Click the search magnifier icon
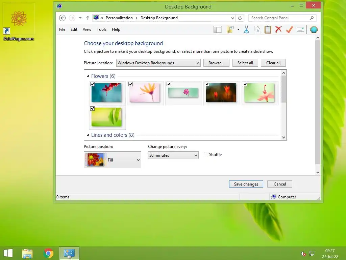Screen dimensions: 346x260 312,18
